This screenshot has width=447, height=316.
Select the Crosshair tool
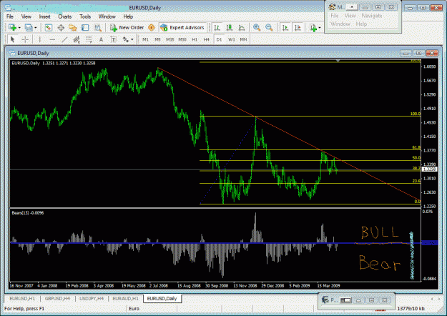point(25,39)
